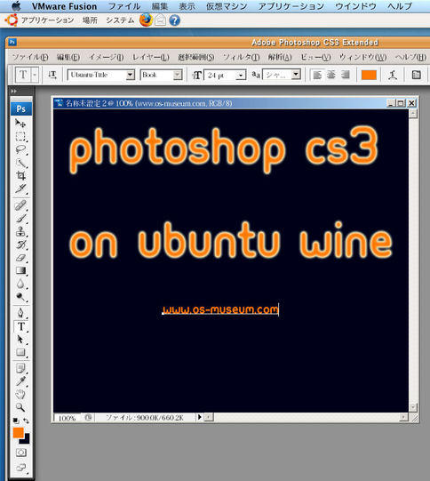The height and width of the screenshot is (481, 430).
Task: Select the Horizontal Type tool in toolbox
Action: [x=20, y=326]
